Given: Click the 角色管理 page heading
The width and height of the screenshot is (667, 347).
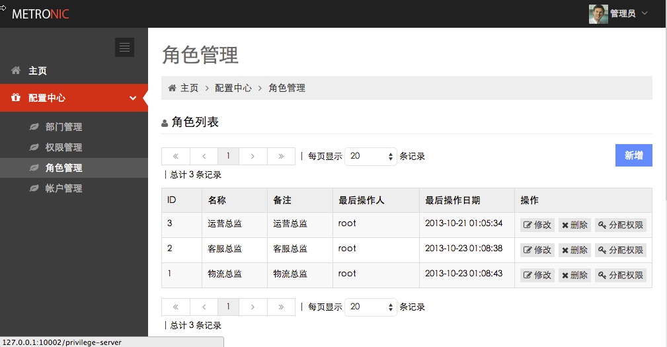Looking at the screenshot, I should pos(200,56).
